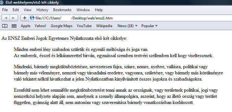This screenshot has width=232, height=112.
Task: Open the YouTube bookmark link
Action: pos(84,26)
